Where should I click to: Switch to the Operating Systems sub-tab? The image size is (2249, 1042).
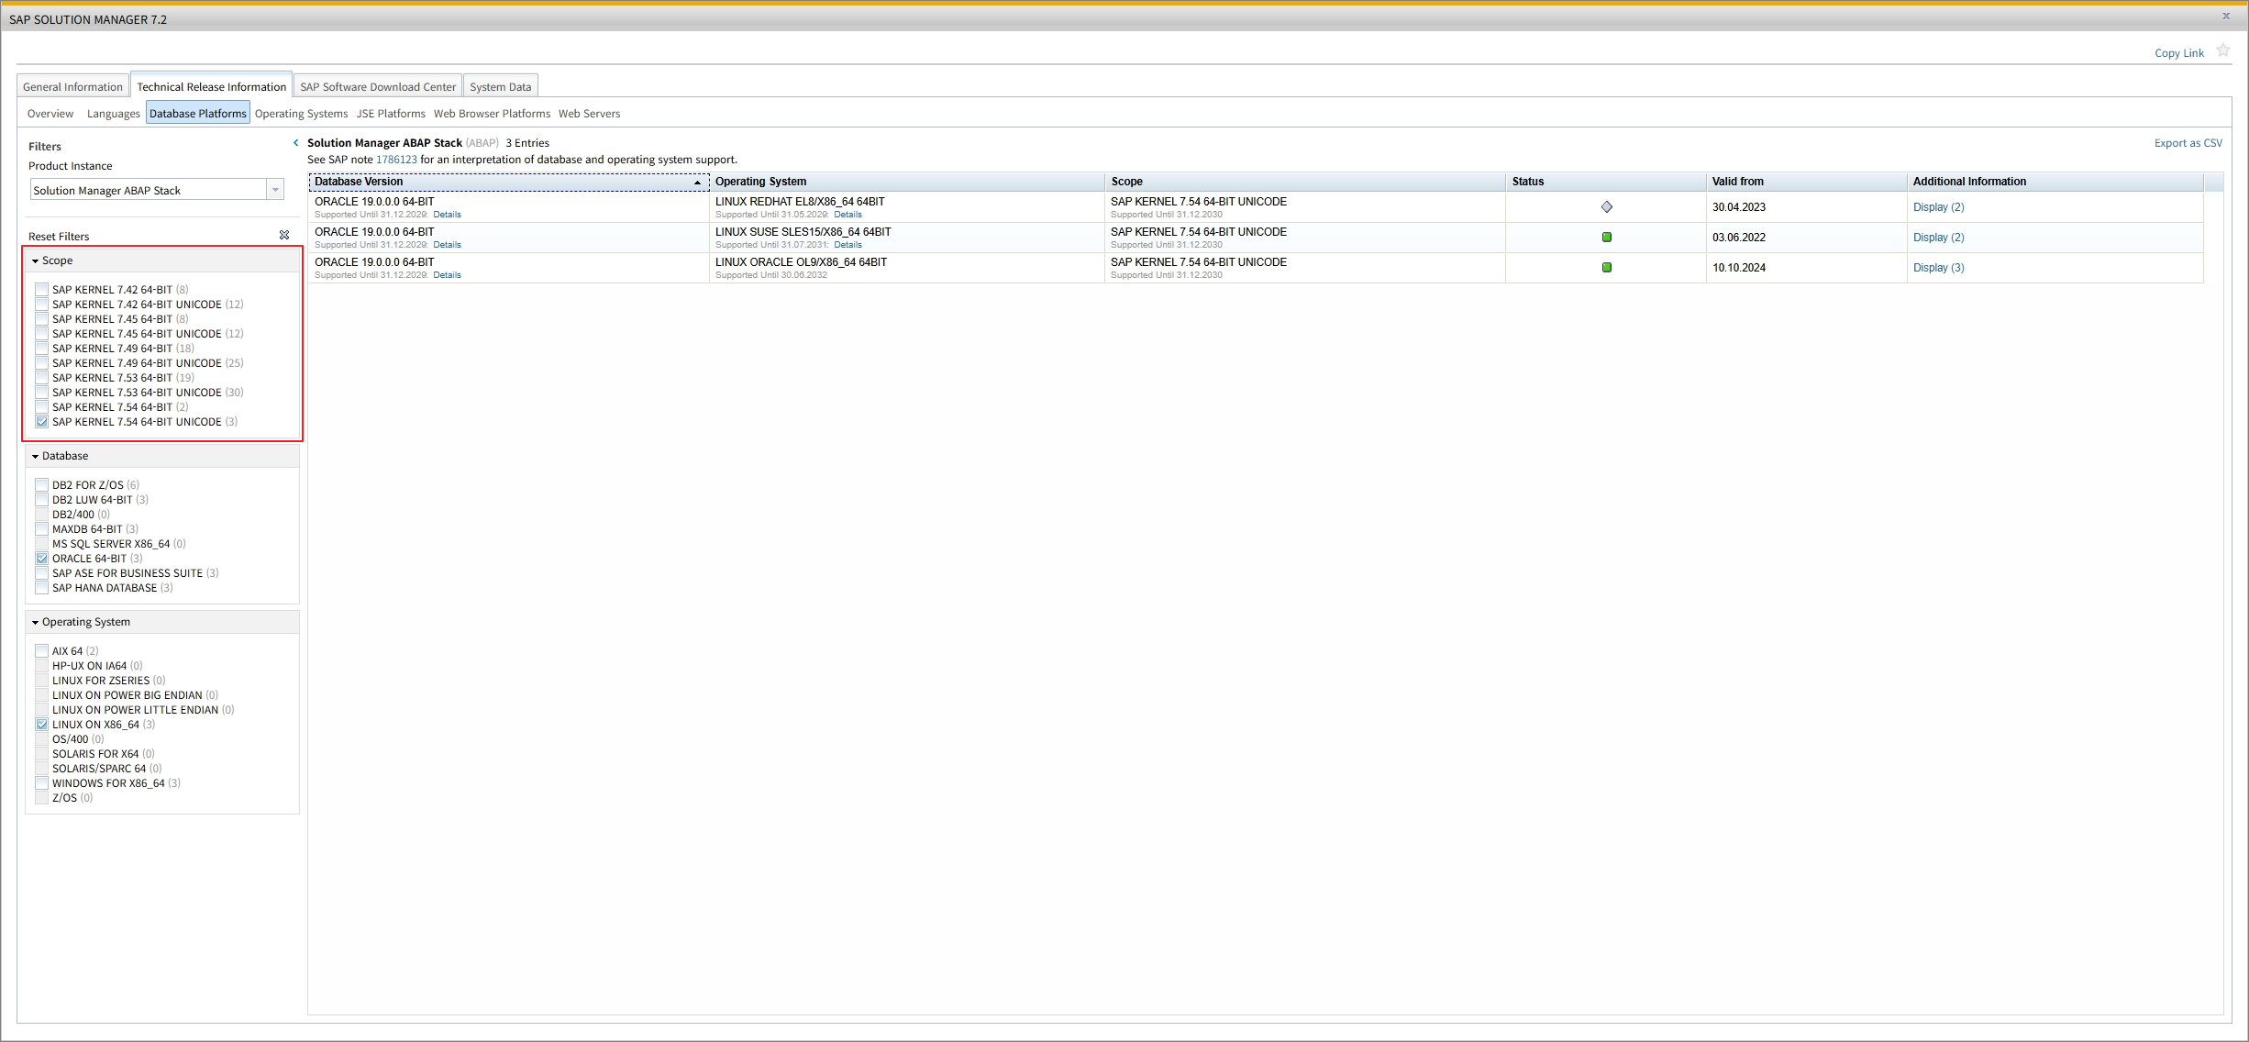coord(301,114)
